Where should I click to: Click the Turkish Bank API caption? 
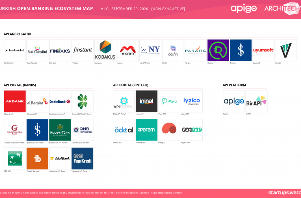[x=33, y=171]
